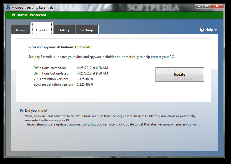Click the Help question mark icon
The height and width of the screenshot is (164, 231).
[202, 30]
